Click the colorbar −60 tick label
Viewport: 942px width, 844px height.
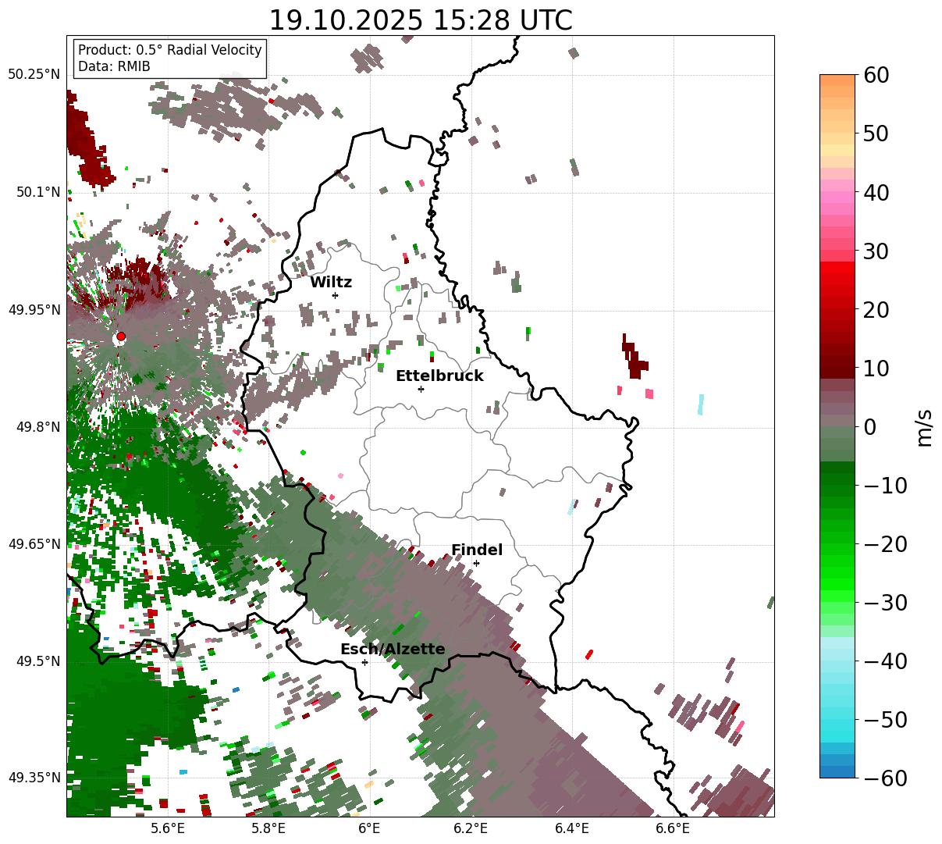(x=884, y=778)
